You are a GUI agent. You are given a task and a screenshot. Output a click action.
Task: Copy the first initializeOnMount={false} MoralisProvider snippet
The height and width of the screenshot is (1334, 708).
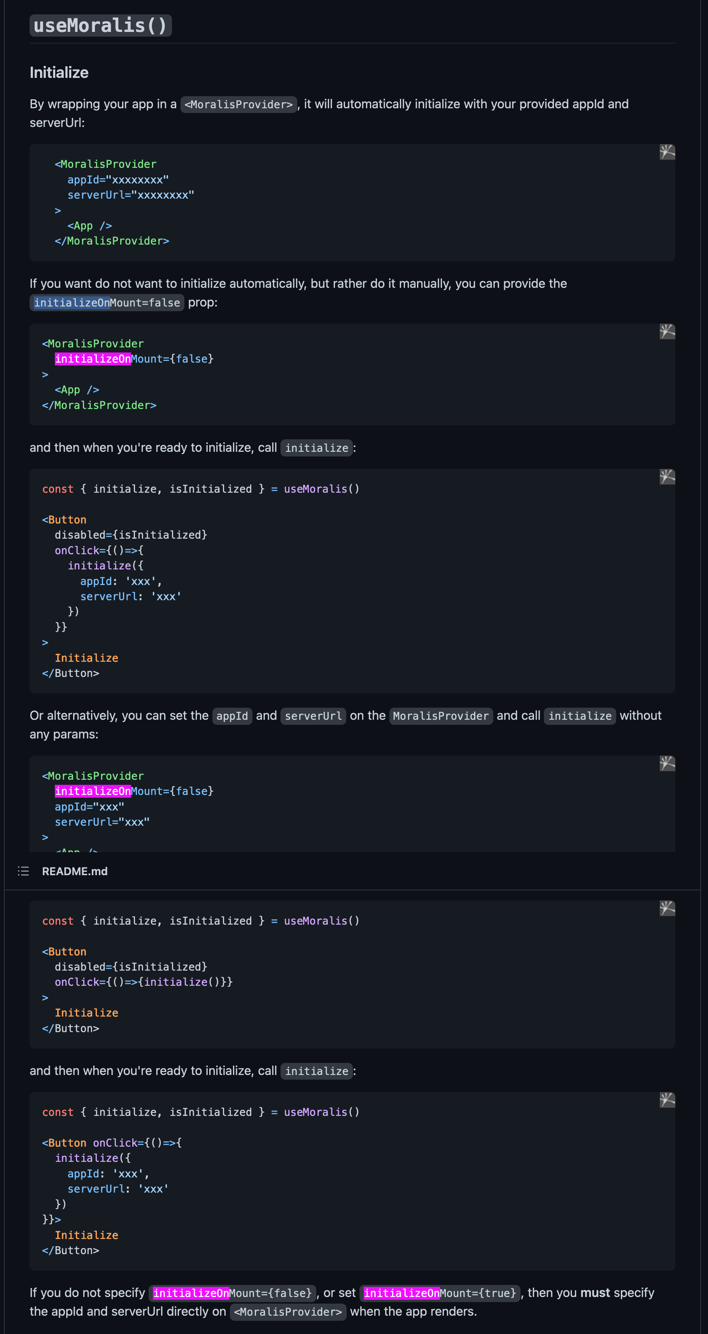point(667,331)
